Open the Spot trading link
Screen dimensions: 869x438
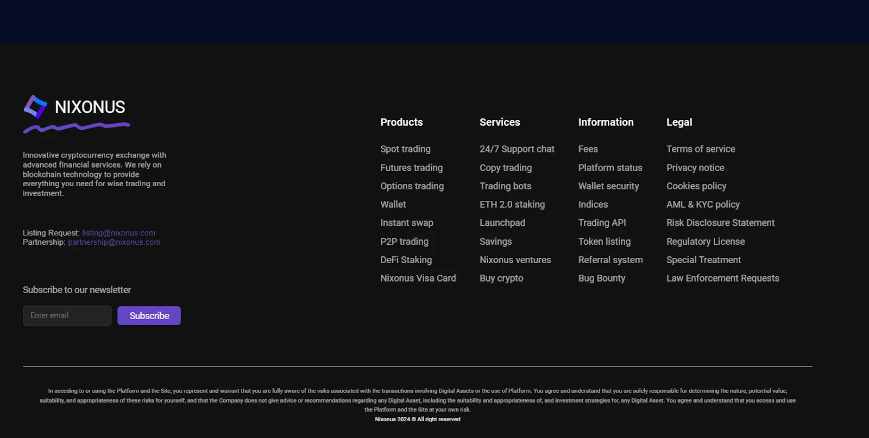point(405,149)
